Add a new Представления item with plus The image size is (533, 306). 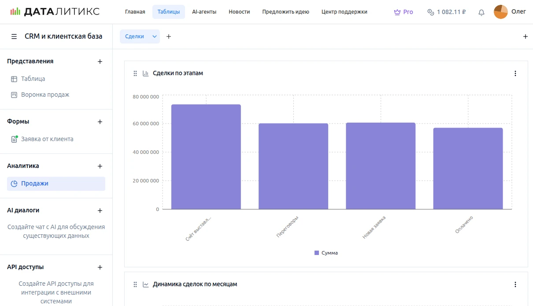[100, 62]
